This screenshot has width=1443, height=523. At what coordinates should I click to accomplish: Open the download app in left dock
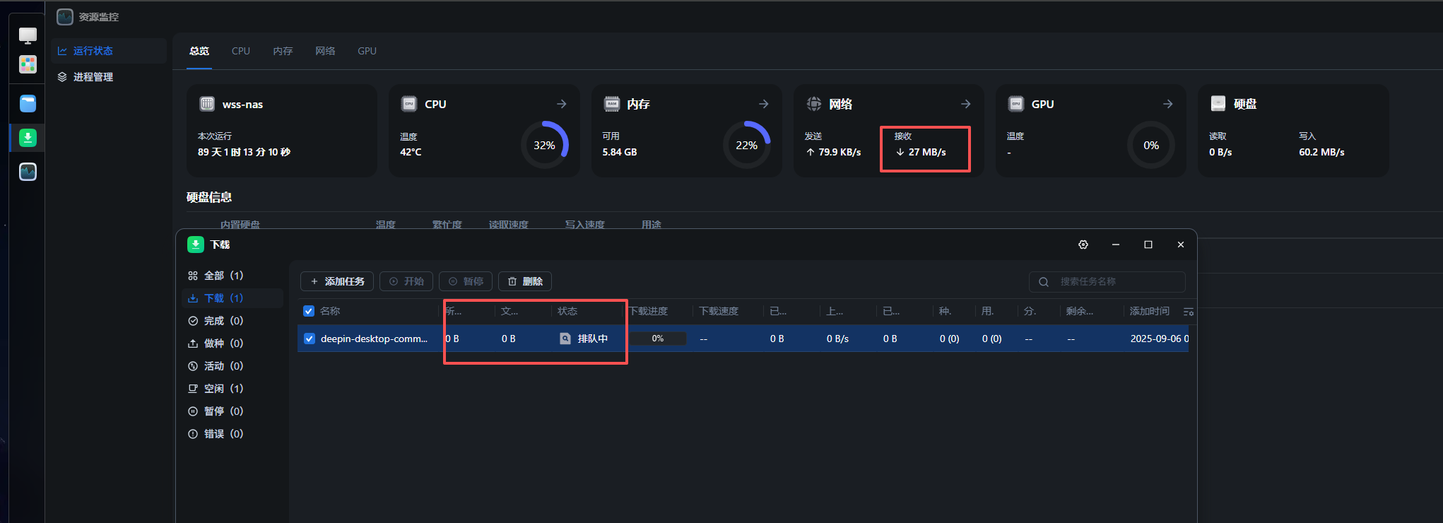point(28,138)
